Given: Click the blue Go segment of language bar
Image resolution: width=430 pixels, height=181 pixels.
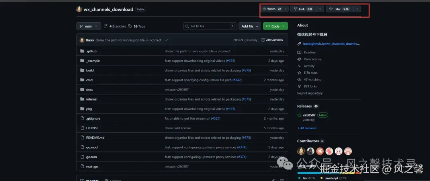Looking at the screenshot, I should 319,173.
